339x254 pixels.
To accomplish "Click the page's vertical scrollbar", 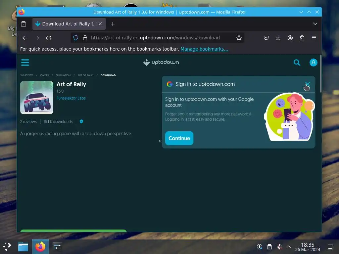I will [320, 73].
